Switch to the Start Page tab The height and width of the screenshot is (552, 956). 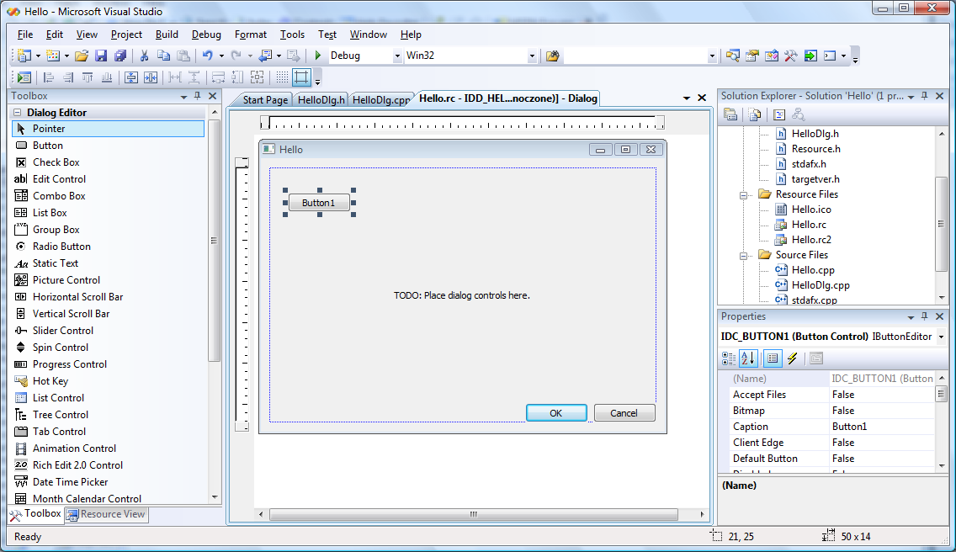coord(264,100)
